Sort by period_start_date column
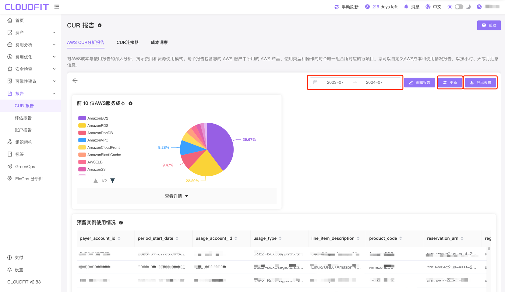Screen dimensions: 505x292 pos(177,238)
